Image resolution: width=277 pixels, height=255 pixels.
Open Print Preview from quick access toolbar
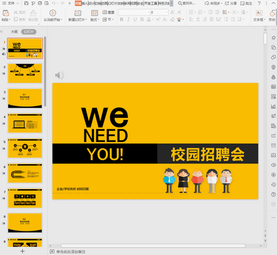tap(46, 3)
